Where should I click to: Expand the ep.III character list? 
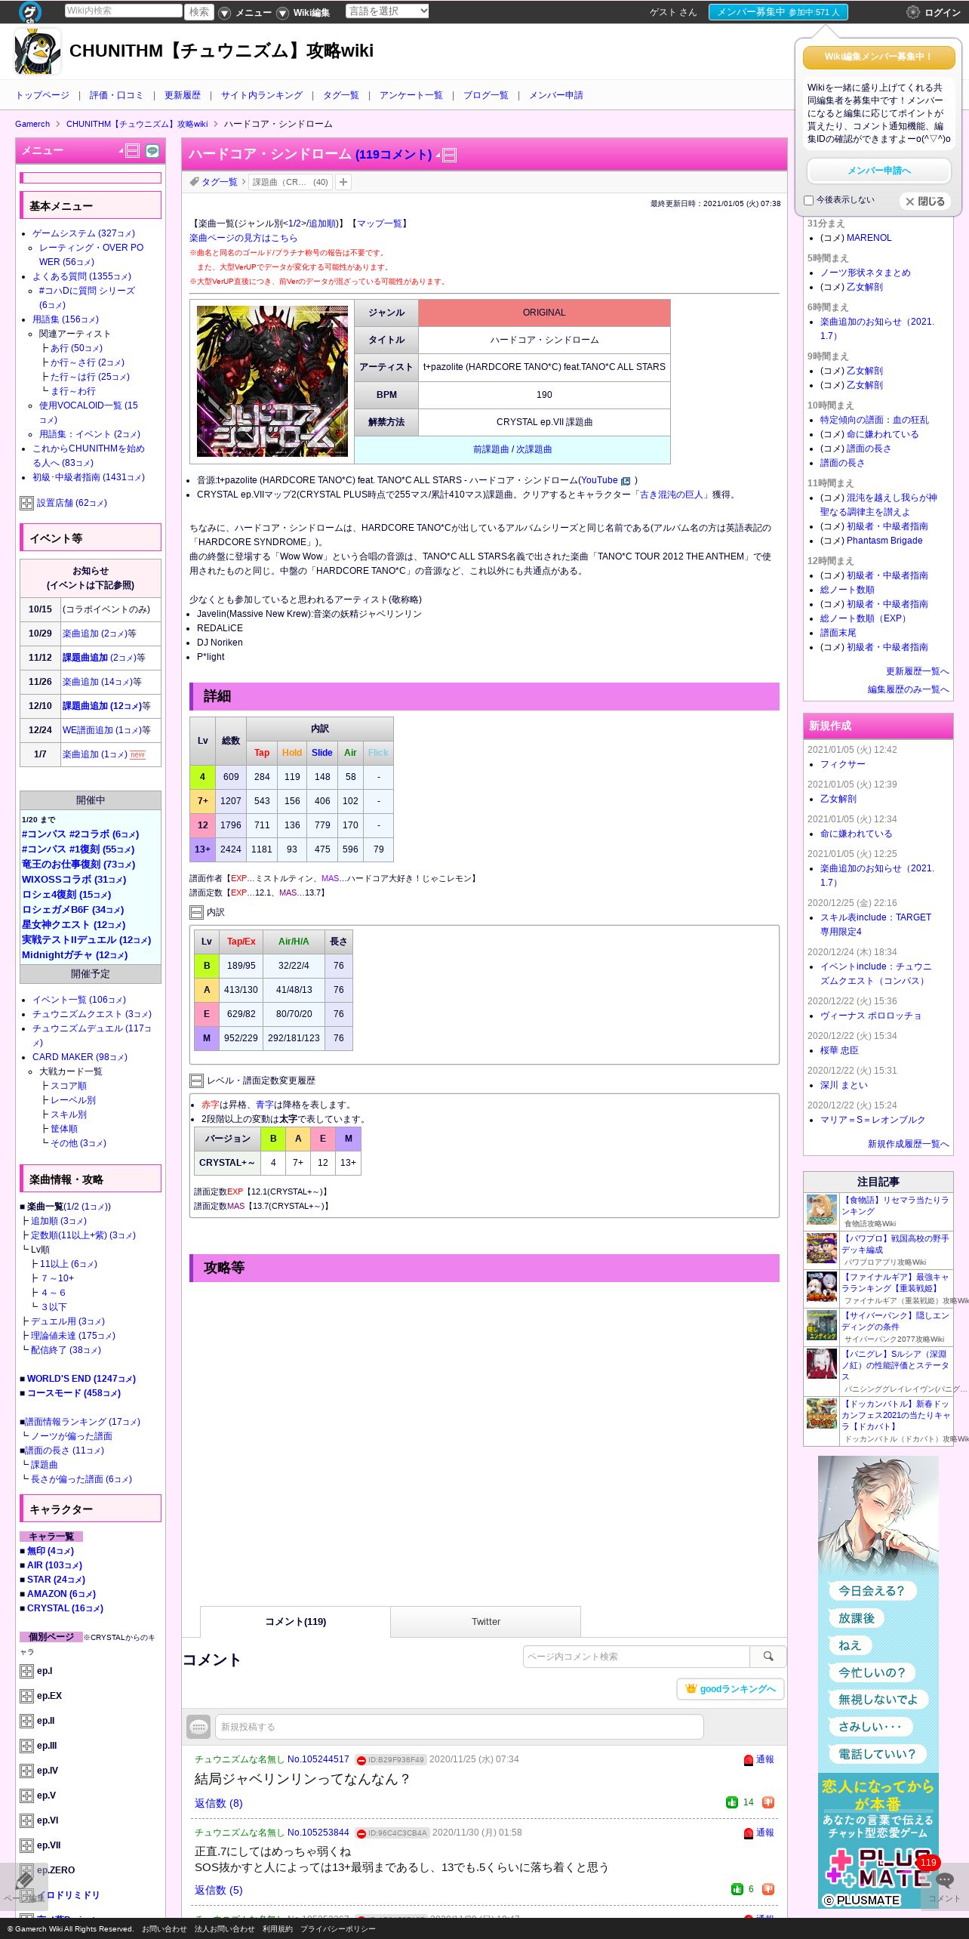[x=26, y=1746]
